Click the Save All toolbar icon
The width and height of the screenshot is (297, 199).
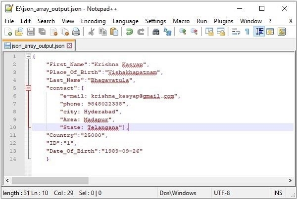click(42, 32)
